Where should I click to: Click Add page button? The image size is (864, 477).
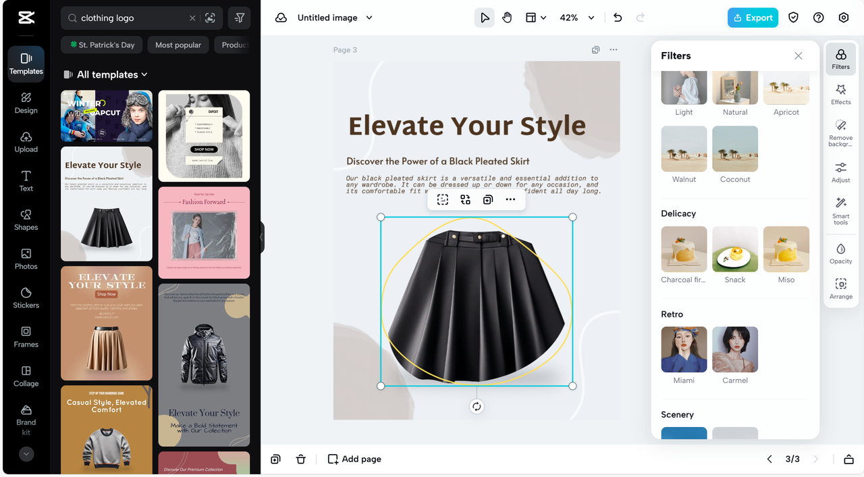click(x=354, y=459)
